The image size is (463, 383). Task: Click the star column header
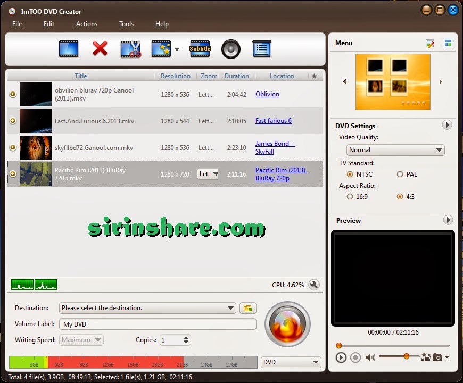(314, 76)
